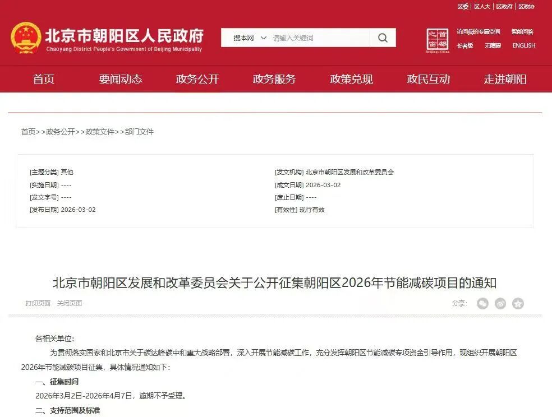Go to 区委 link in top bar
This screenshot has height=417, width=552.
[x=463, y=6]
